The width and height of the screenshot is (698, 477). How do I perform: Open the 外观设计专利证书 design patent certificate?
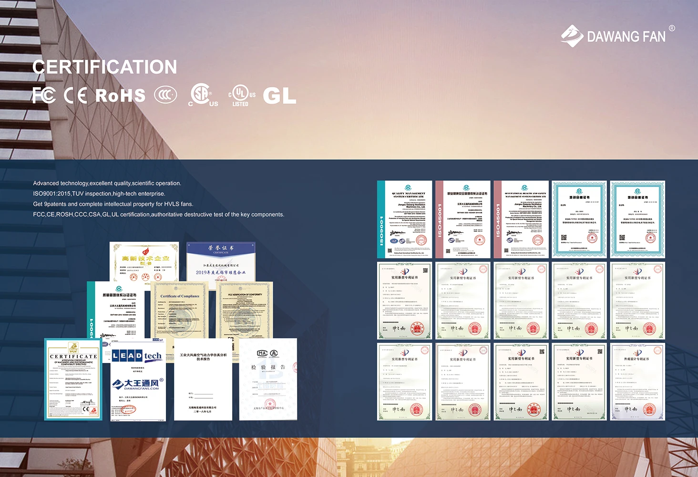click(x=637, y=382)
